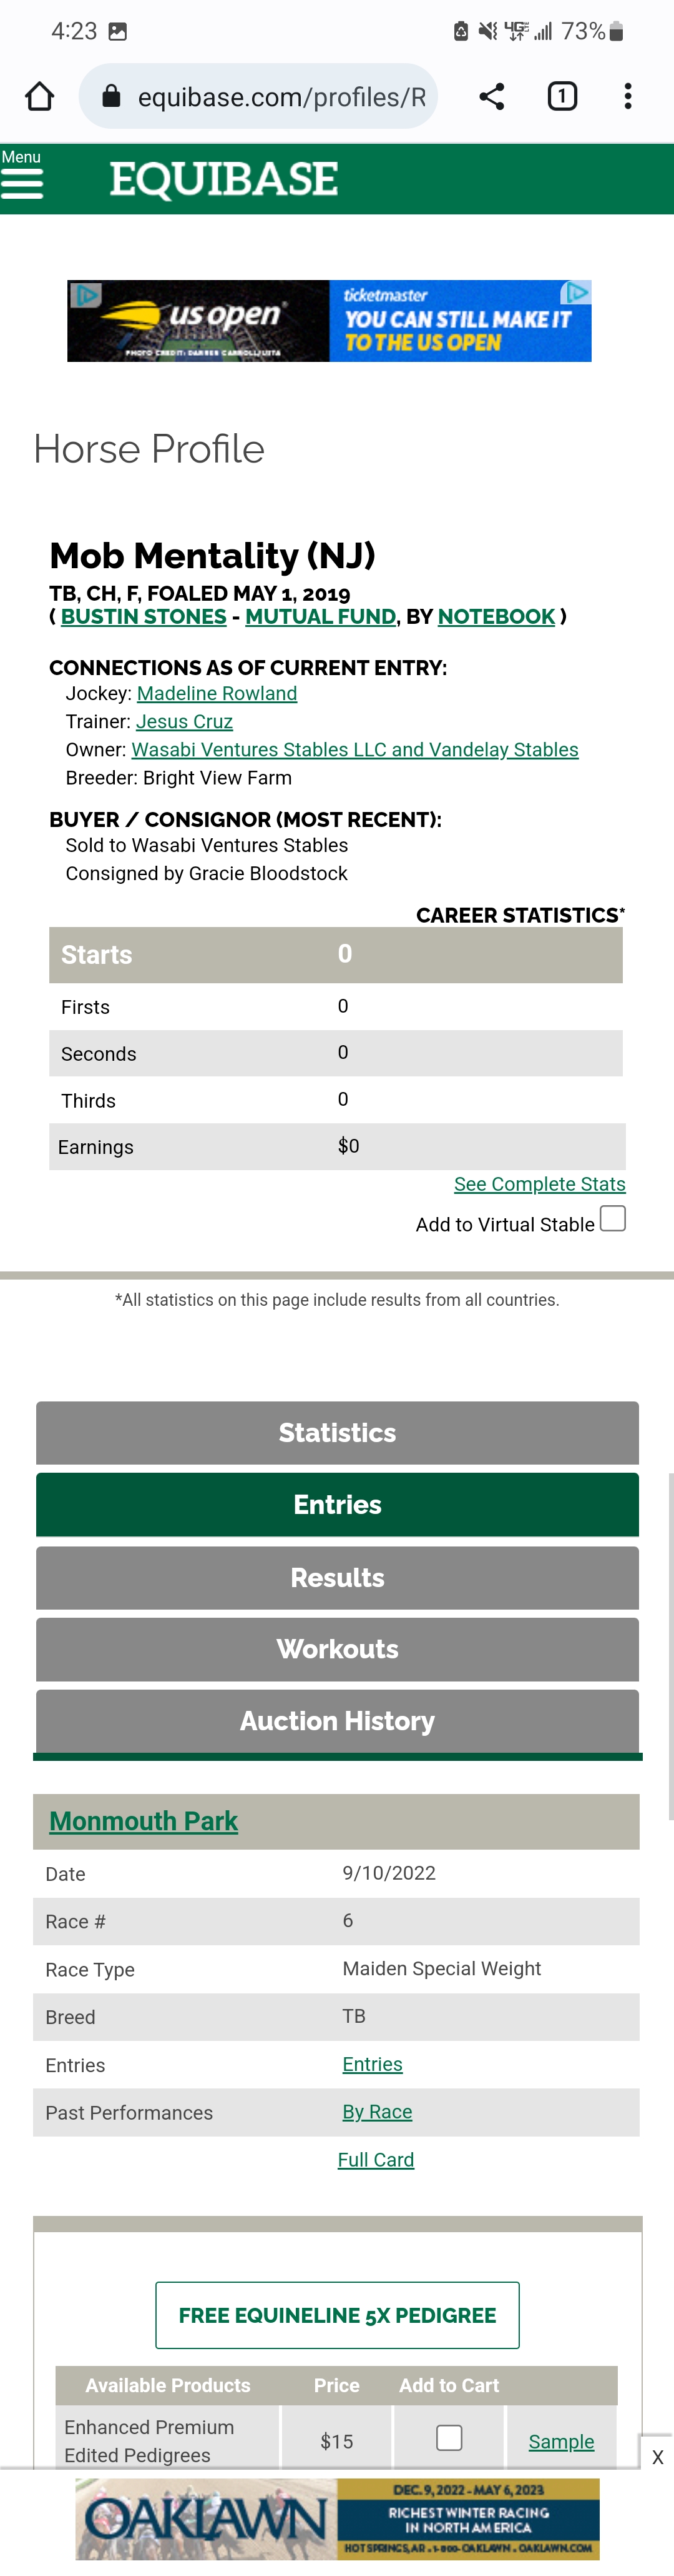Click the See Complete Stats link
The width and height of the screenshot is (674, 2576).
(539, 1184)
